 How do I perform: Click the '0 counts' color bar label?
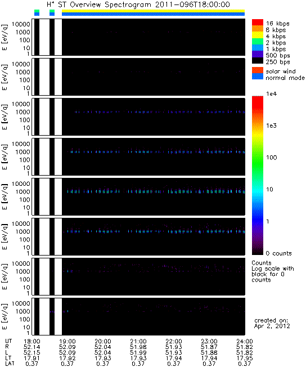tap(278, 253)
